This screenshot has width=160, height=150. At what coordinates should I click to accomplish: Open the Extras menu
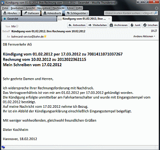pos(70,8)
